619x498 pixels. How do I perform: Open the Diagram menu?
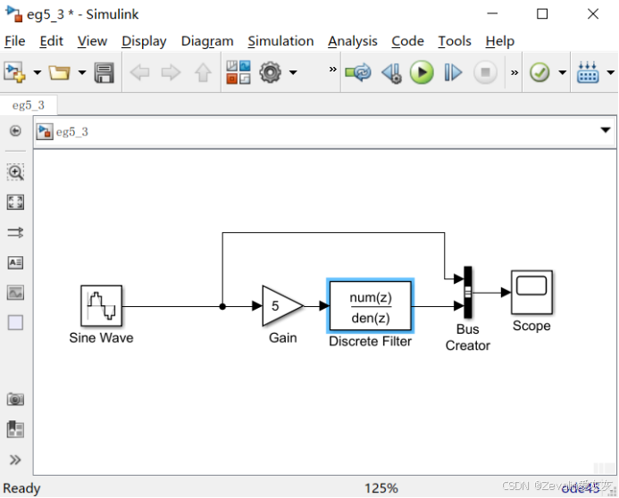(x=207, y=41)
